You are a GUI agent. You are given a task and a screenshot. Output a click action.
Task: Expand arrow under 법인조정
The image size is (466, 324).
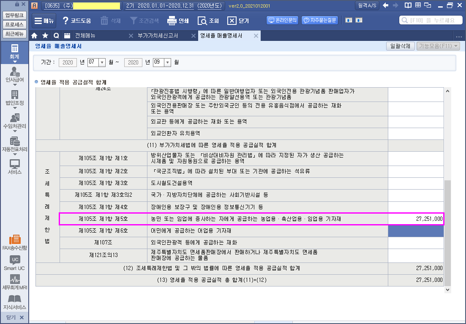click(x=14, y=108)
